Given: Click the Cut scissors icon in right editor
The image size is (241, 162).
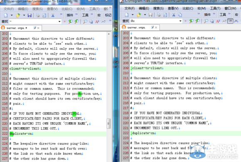Looking at the screenshot, I should click(174, 15).
